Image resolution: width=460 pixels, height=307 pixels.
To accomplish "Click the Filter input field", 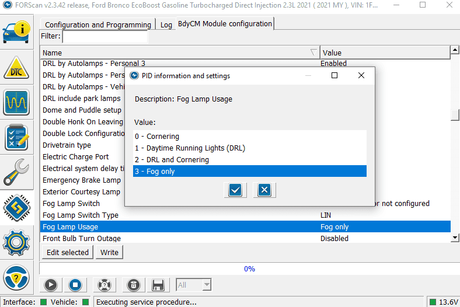I will coord(105,36).
